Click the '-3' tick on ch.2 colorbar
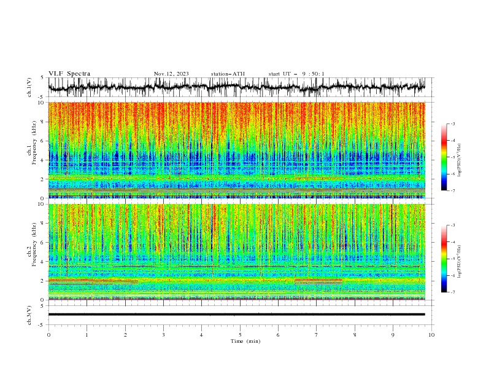 pyautogui.click(x=452, y=225)
